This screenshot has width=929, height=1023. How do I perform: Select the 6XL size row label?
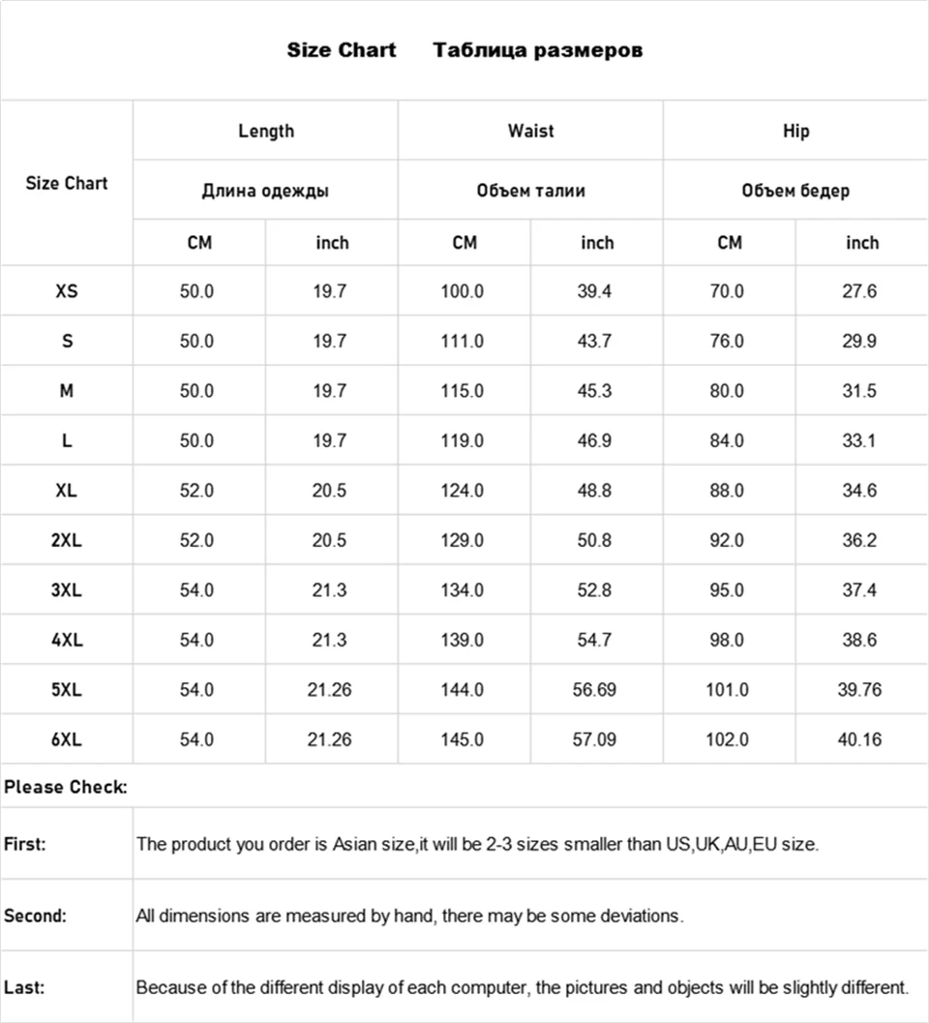tap(67, 739)
